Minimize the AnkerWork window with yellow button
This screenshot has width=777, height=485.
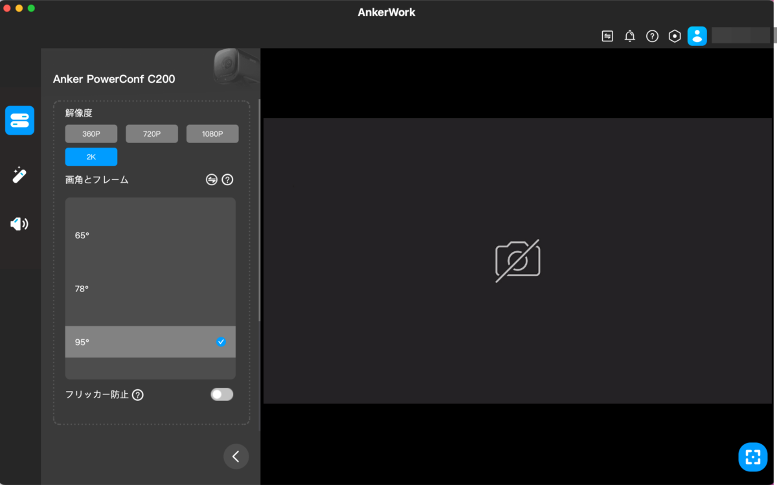click(x=19, y=8)
